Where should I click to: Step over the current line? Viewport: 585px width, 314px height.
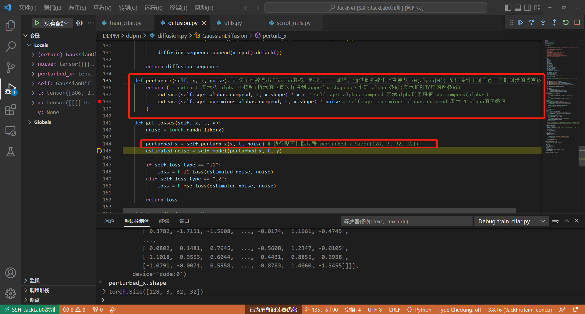532,23
